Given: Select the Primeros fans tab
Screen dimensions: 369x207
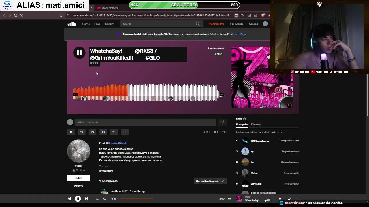Looking at the screenshot, I should point(256,124).
